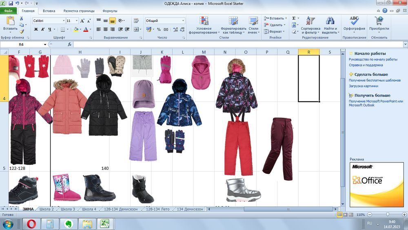The image size is (408, 230).
Task: Click the Save floppy disk icon
Action: (11, 3)
